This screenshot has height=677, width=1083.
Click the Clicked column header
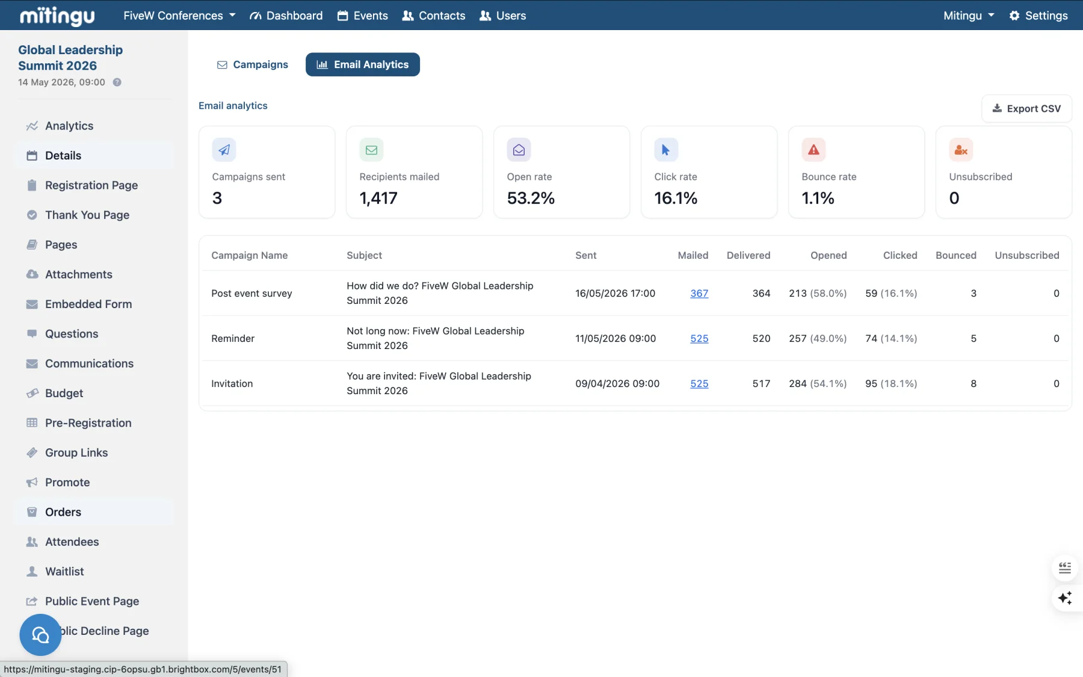900,255
